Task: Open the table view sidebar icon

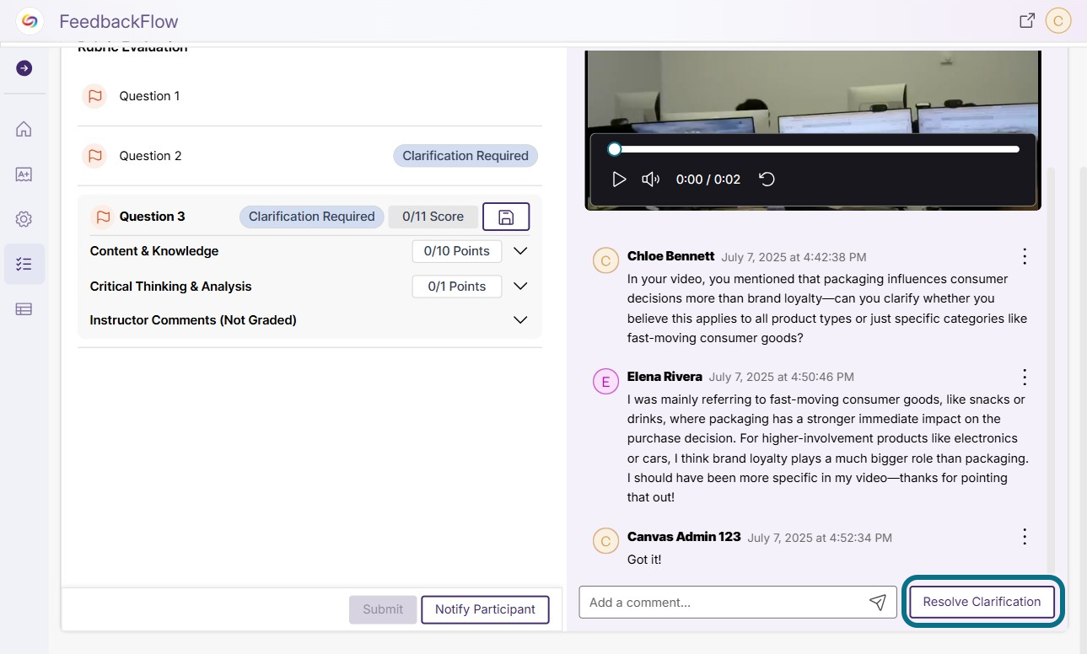Action: [x=24, y=309]
